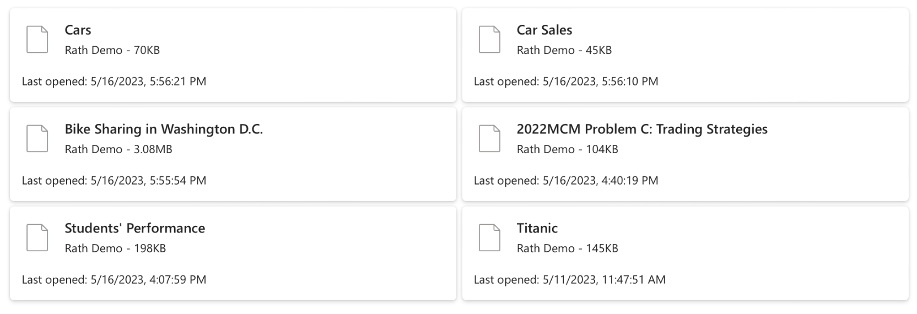Select Car Sales last opened 5:56:10 PM text
The image size is (917, 314).
565,82
